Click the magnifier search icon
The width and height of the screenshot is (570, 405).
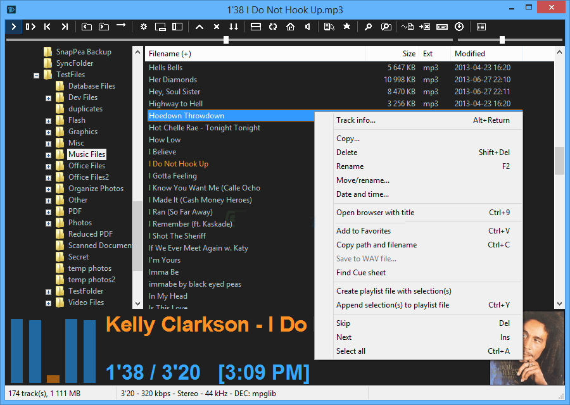pos(368,27)
